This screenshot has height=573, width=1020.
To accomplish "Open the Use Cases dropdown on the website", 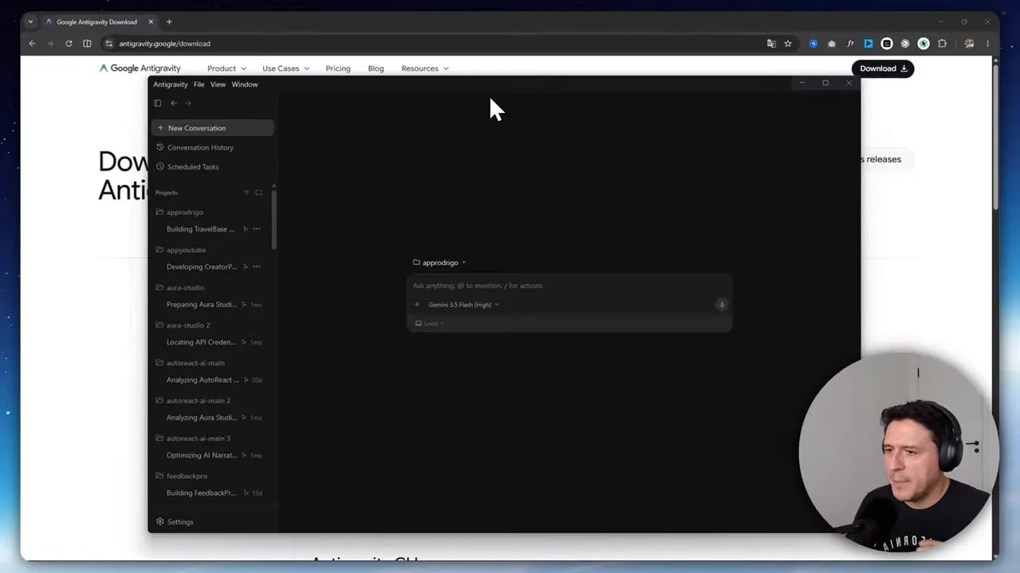I will click(x=286, y=68).
